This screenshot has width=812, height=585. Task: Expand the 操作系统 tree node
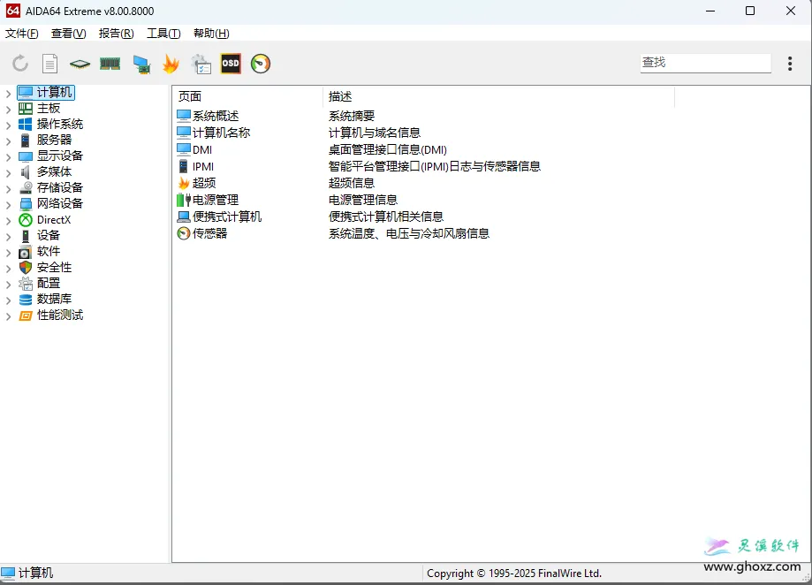click(9, 125)
